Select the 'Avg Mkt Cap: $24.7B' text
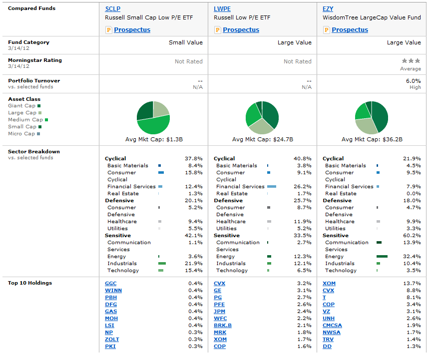The height and width of the screenshot is (358, 436). point(263,139)
